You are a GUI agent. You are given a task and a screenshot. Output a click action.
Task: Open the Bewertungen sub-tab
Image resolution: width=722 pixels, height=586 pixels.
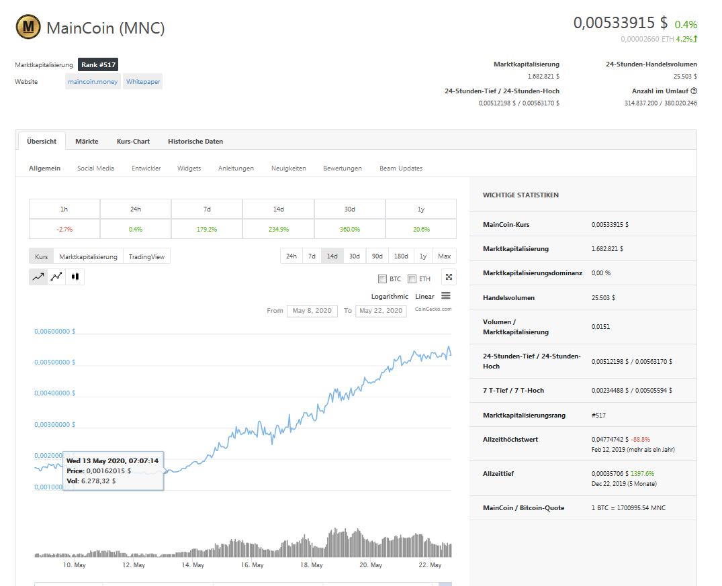tap(343, 168)
